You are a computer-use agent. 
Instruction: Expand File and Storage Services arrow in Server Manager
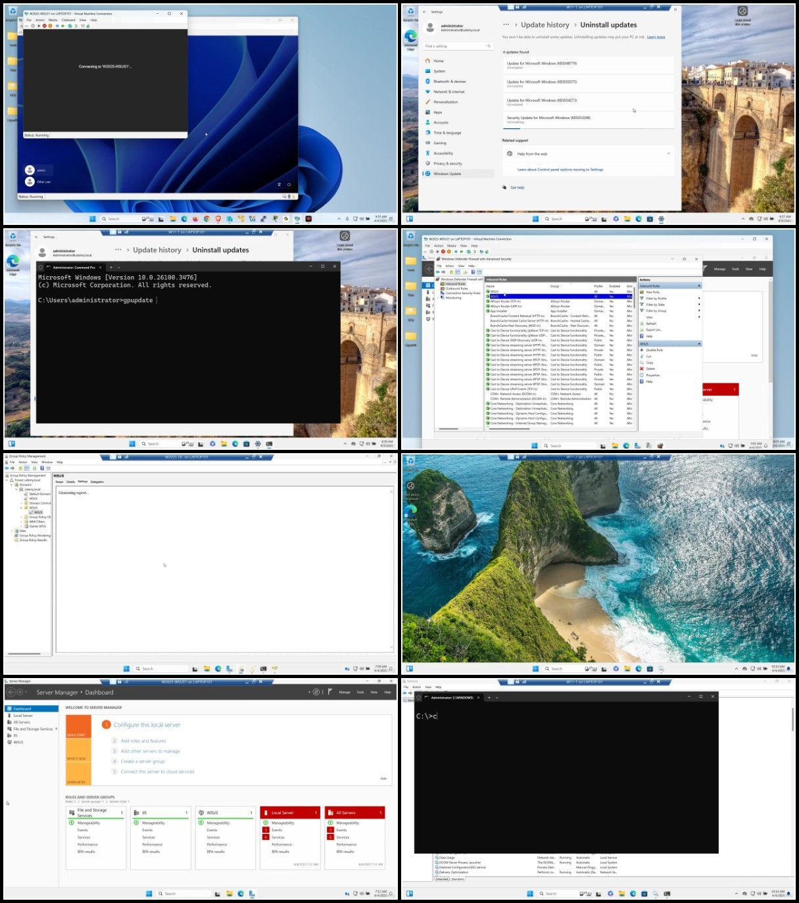(57, 729)
